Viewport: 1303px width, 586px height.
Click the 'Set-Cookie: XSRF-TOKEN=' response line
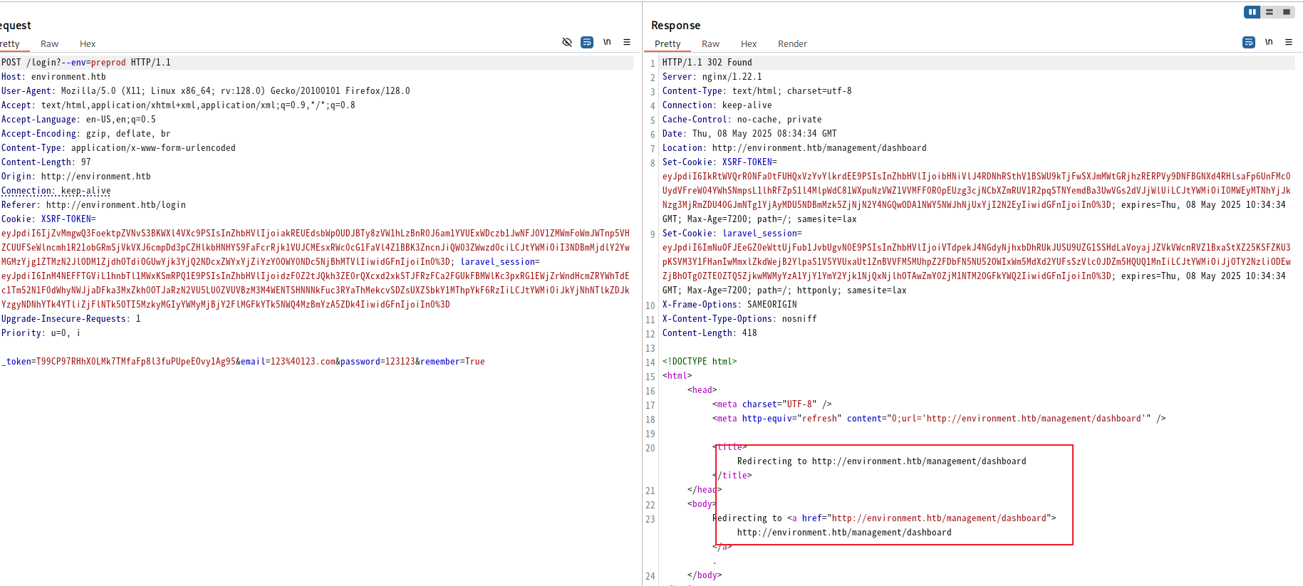(720, 162)
